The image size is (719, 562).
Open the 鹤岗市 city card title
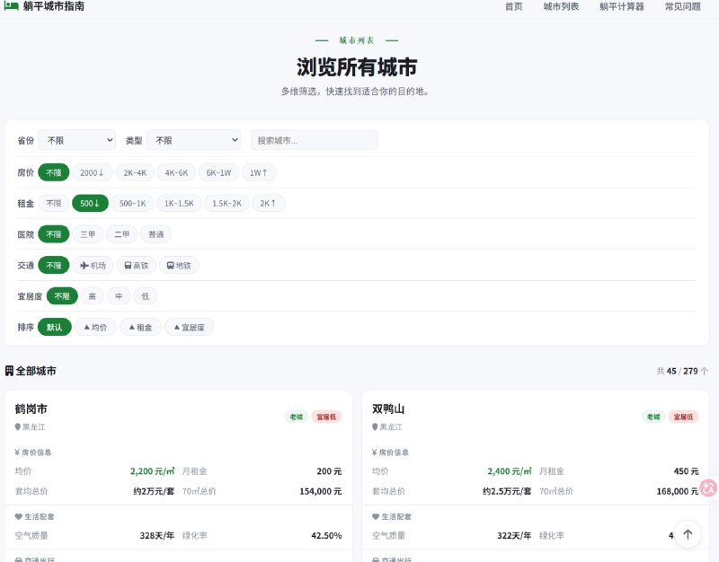tap(31, 408)
